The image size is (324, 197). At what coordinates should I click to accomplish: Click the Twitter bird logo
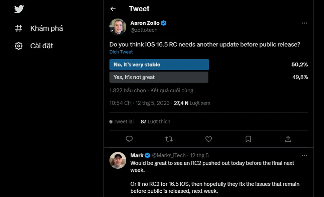click(x=19, y=9)
